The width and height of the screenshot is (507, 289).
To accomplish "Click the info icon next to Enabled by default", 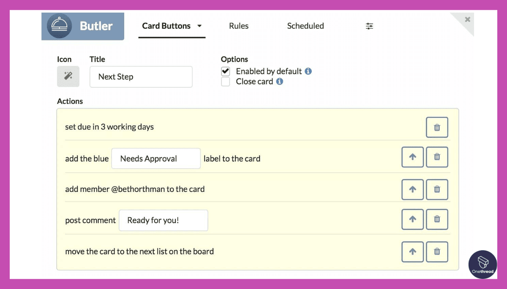I will point(308,71).
